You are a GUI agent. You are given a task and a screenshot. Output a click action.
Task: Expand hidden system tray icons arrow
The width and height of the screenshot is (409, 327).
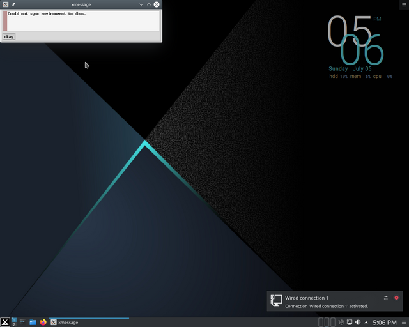point(366,323)
